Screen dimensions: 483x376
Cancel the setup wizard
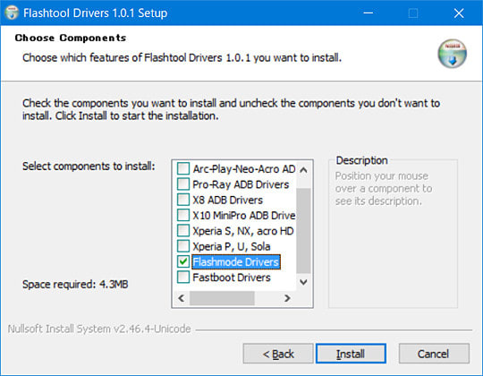point(434,354)
